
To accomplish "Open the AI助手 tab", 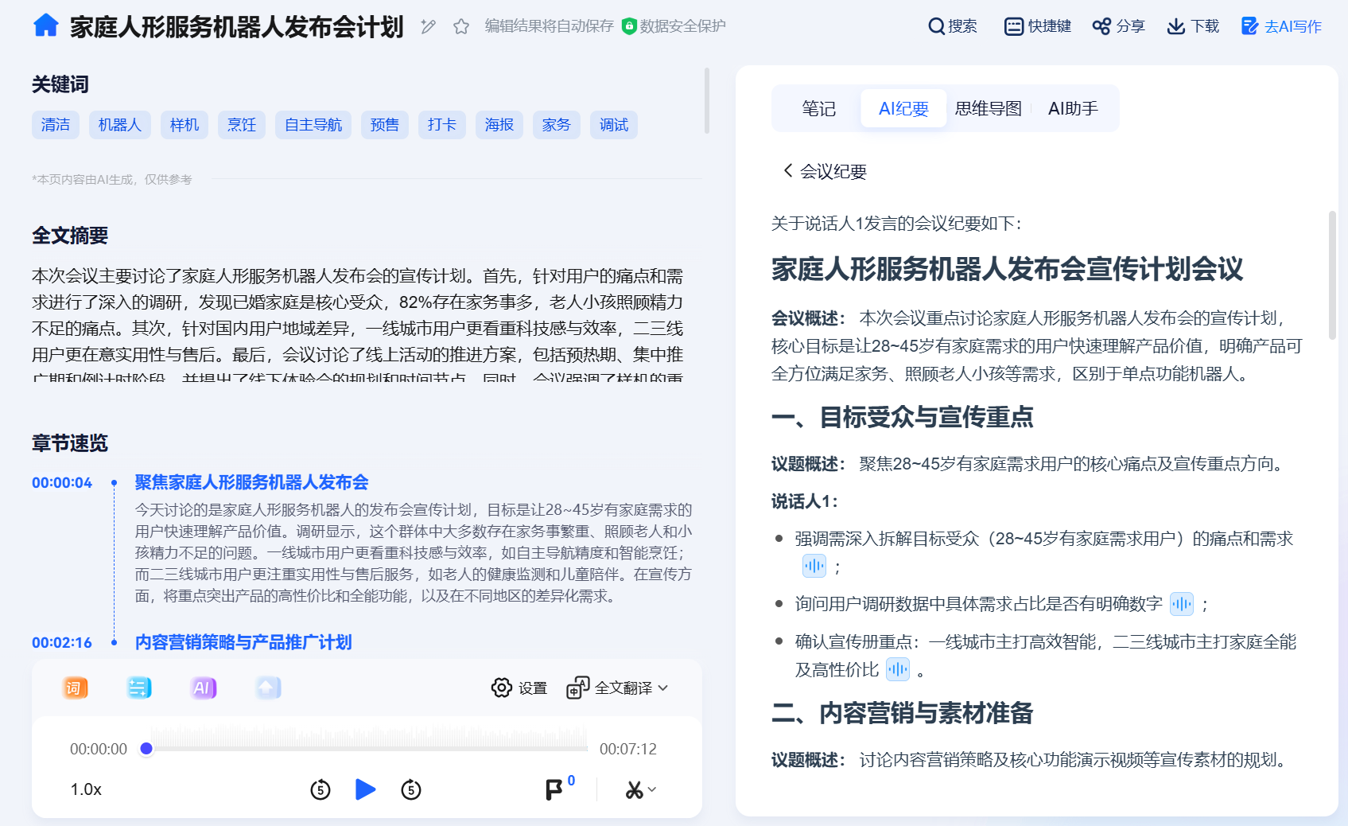I will click(1073, 108).
